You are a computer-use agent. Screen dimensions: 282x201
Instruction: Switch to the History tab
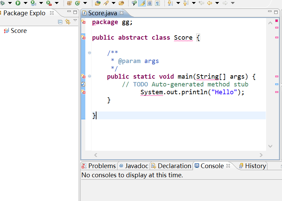253,166
